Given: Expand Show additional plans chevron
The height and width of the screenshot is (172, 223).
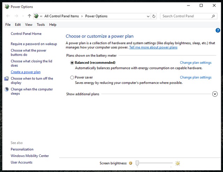Looking at the screenshot, I should tap(215, 94).
